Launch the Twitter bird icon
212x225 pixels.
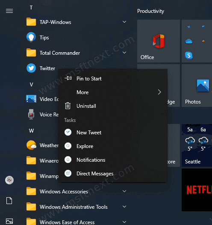coord(31,68)
